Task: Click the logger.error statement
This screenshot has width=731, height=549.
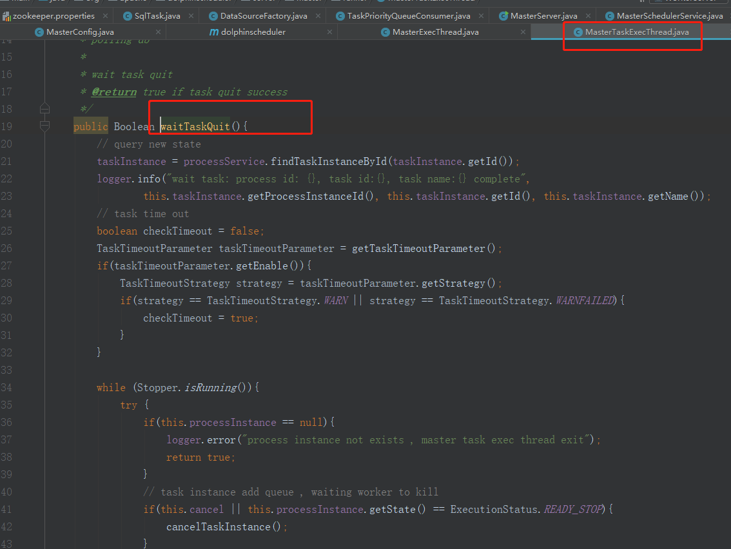Action: pyautogui.click(x=384, y=440)
